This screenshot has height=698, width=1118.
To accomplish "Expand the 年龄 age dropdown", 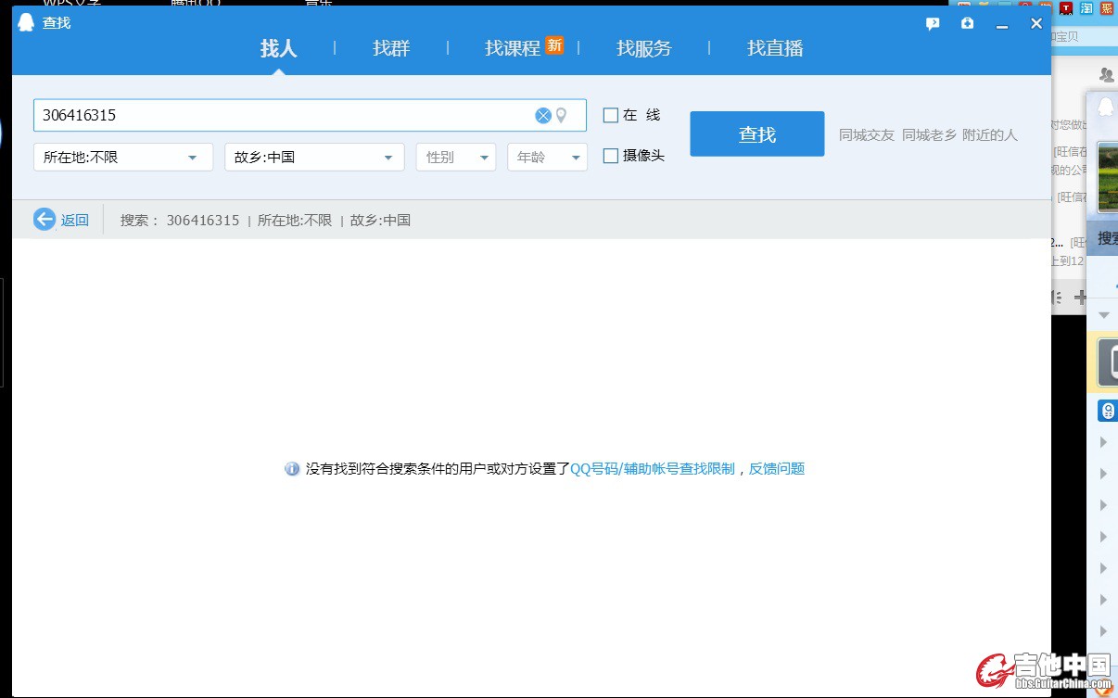I will pyautogui.click(x=547, y=158).
